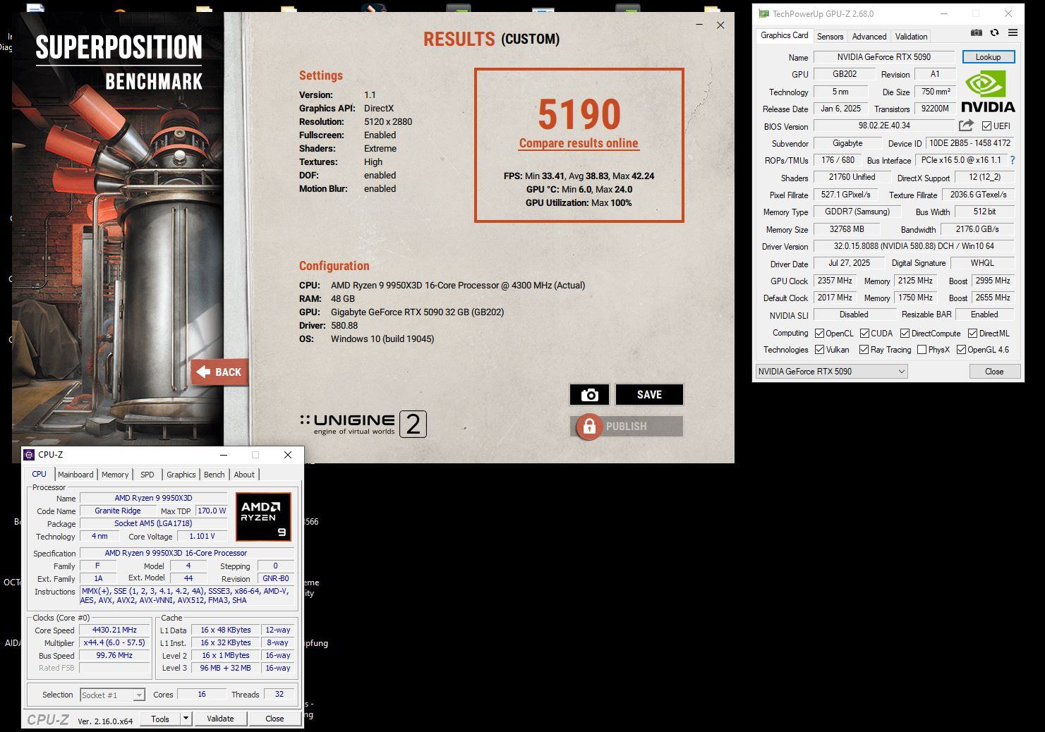Switch to the Advanced tab in GPU-Z

point(869,37)
